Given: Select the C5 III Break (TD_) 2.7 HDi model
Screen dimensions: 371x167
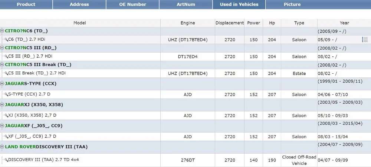Looking at the screenshot, I should coord(37,73).
